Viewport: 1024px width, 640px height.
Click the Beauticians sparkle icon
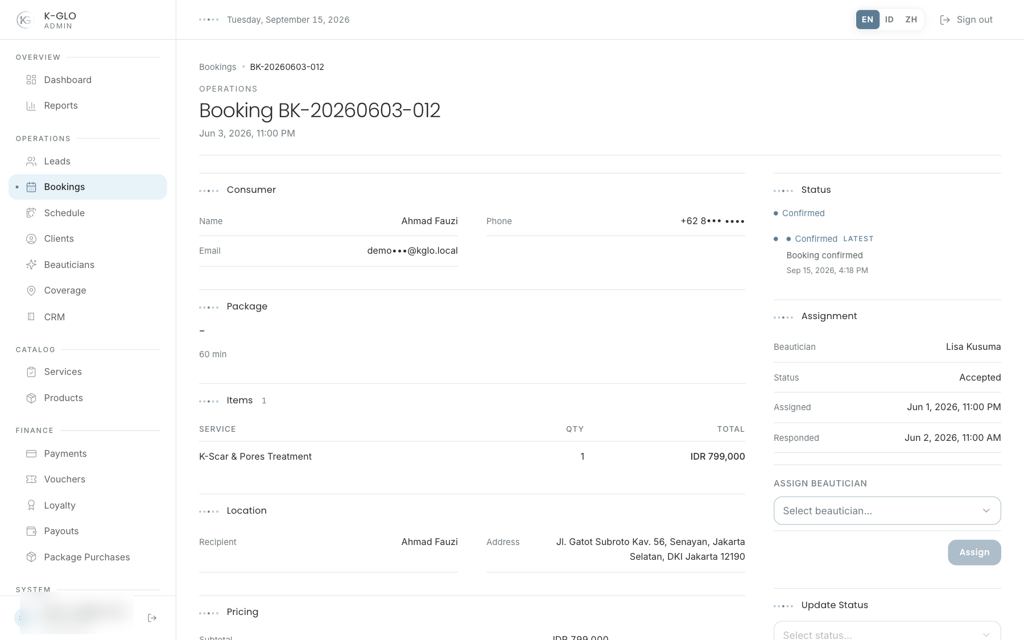click(x=31, y=265)
